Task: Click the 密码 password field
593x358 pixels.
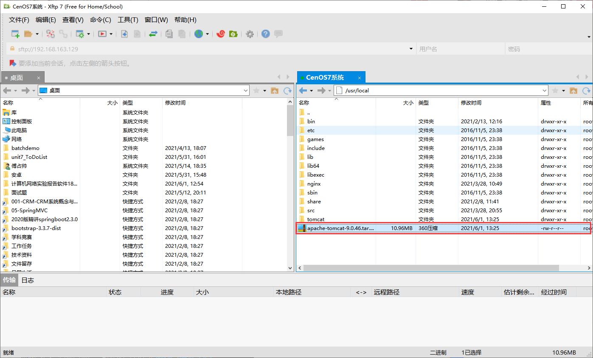Action: 548,49
